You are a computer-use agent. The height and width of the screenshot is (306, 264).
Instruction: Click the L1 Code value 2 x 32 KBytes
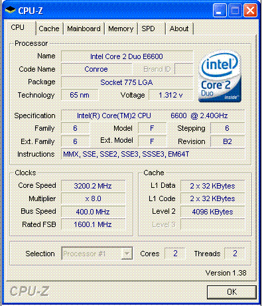[x=213, y=198]
